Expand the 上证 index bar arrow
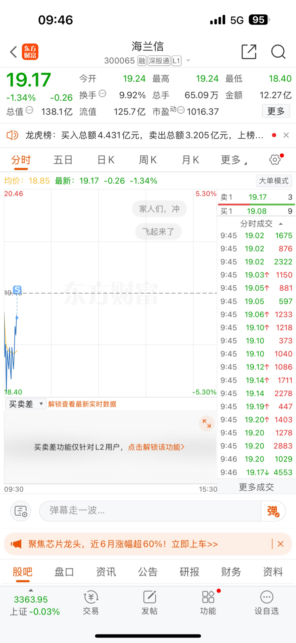 (31, 590)
